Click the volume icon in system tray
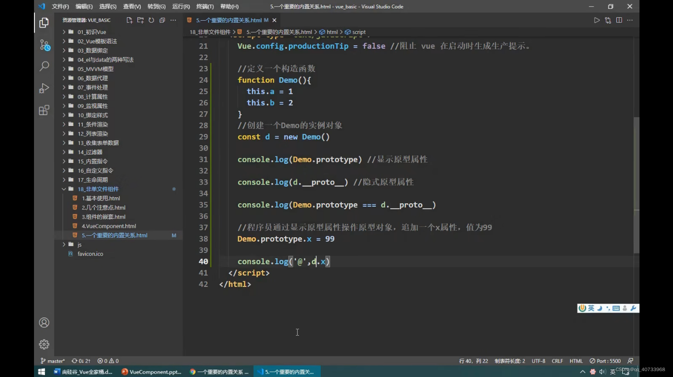This screenshot has height=377, width=673. 602,372
